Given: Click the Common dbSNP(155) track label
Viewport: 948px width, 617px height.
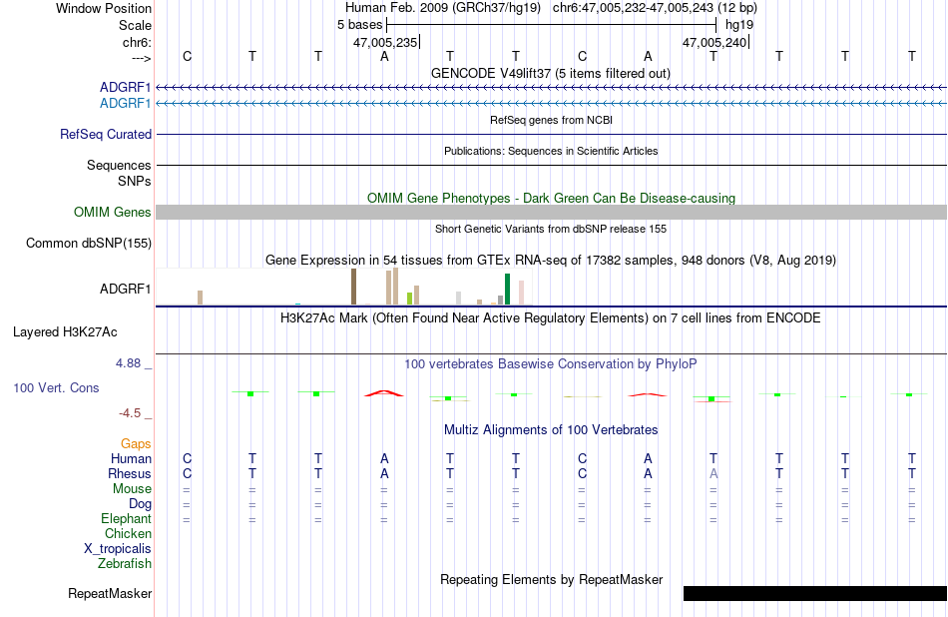Looking at the screenshot, I should [89, 244].
